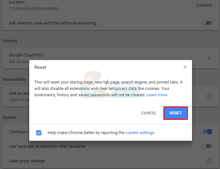This screenshot has height=169, width=220.
Task: Close the Reset dialog with the X icon
Action: [x=185, y=67]
